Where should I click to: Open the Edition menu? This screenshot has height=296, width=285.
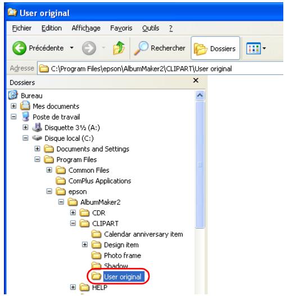[52, 28]
